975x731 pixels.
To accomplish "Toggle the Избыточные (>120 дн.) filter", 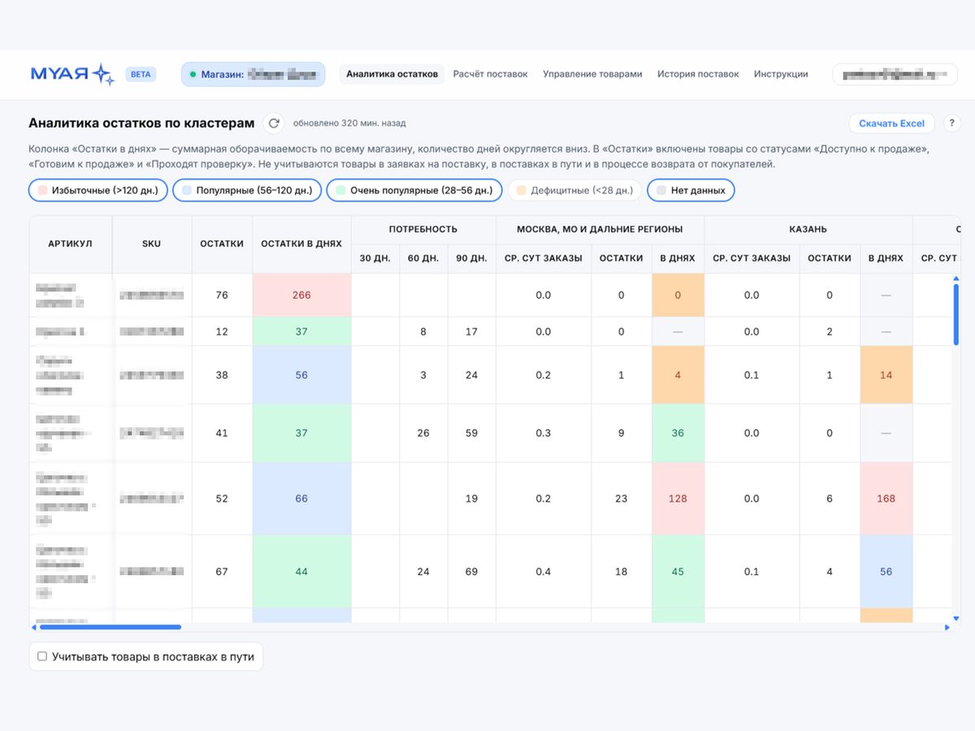I will tap(98, 190).
